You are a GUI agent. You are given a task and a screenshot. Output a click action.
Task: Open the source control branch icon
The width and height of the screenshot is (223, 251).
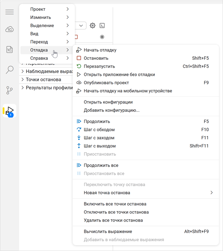[x=9, y=90]
